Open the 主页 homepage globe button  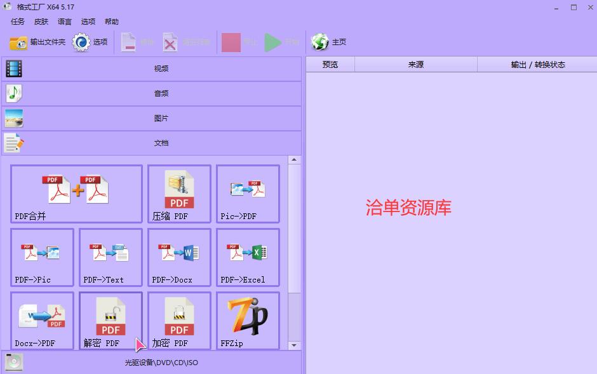(x=328, y=42)
